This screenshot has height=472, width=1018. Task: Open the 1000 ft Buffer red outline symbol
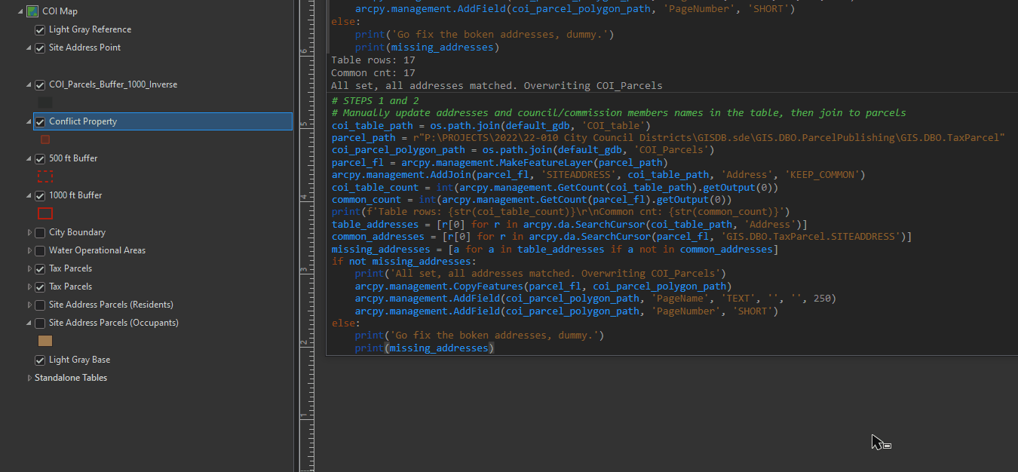pyautogui.click(x=45, y=213)
